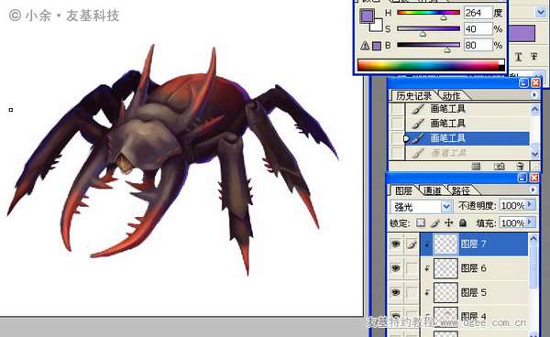Screen dimensions: 550x337
Task: Open the opacity slider arrow
Action: click(x=530, y=204)
